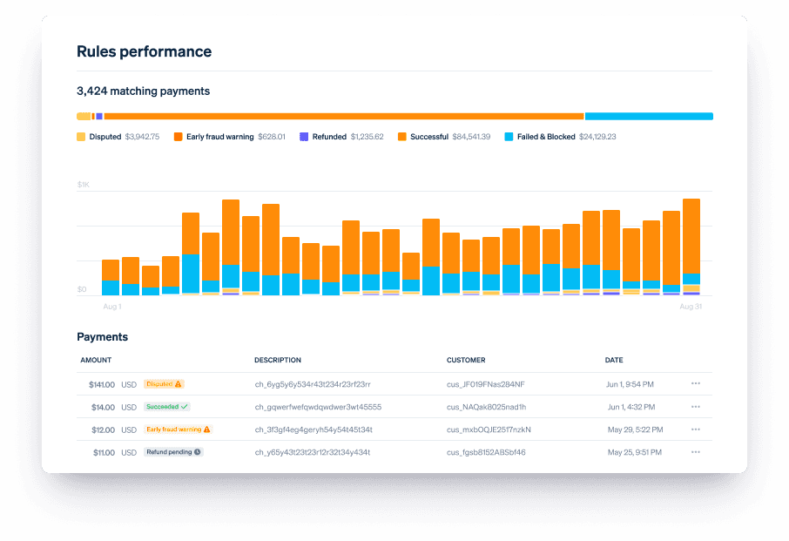
Task: Click the Failed & Blocked legend swatch
Action: [x=509, y=137]
